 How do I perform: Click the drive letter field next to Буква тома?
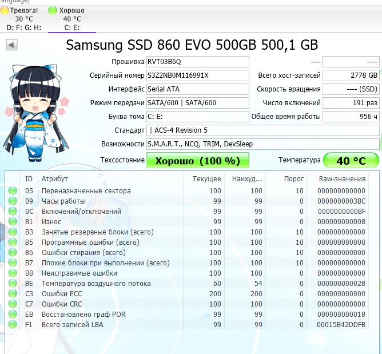tap(198, 117)
